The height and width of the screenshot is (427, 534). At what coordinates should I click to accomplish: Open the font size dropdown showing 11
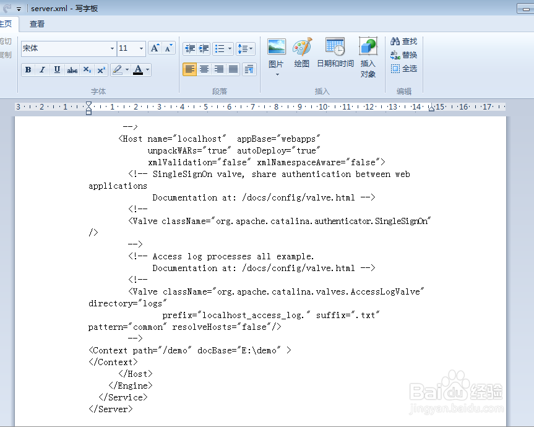[141, 48]
